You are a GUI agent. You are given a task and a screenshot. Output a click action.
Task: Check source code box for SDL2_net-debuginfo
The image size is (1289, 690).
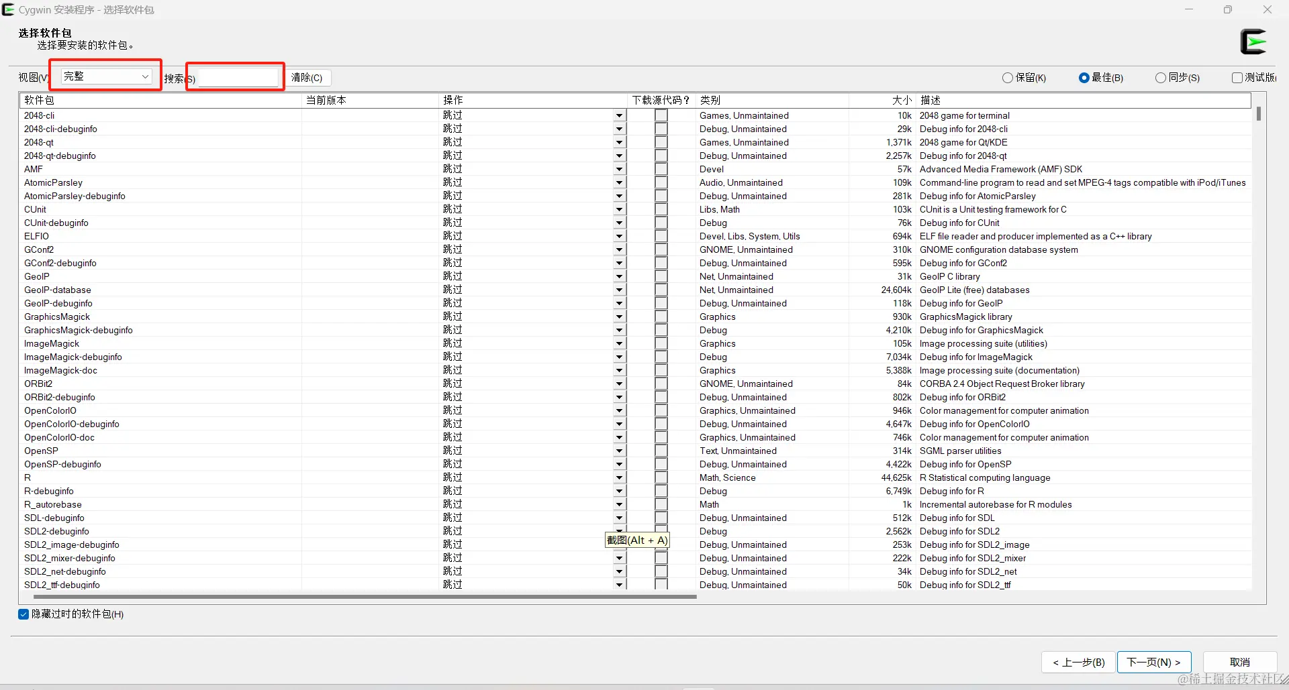[x=661, y=571]
